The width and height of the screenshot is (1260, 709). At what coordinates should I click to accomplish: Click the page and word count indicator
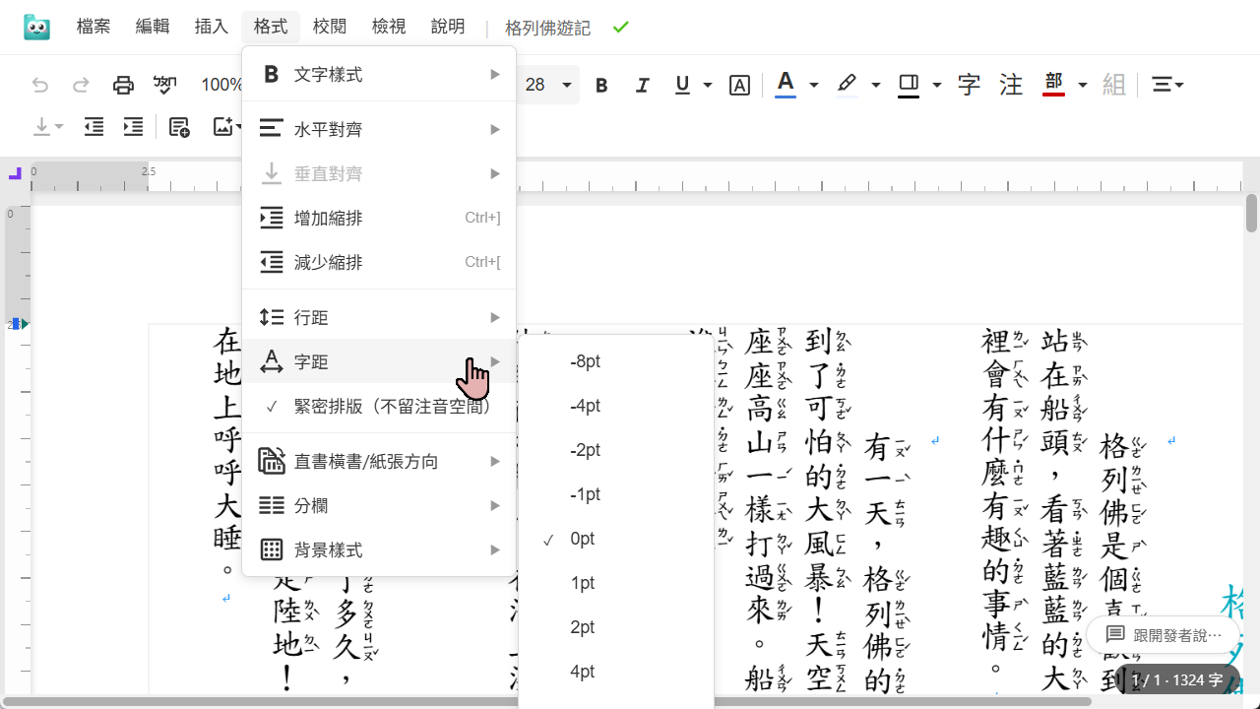tap(1177, 679)
